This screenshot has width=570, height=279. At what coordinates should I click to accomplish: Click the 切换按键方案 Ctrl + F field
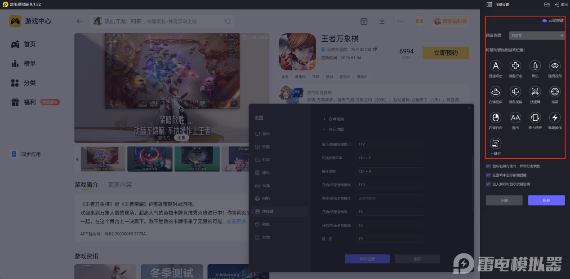pos(390,158)
